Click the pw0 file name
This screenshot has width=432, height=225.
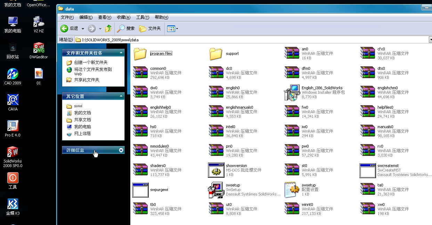click(305, 146)
